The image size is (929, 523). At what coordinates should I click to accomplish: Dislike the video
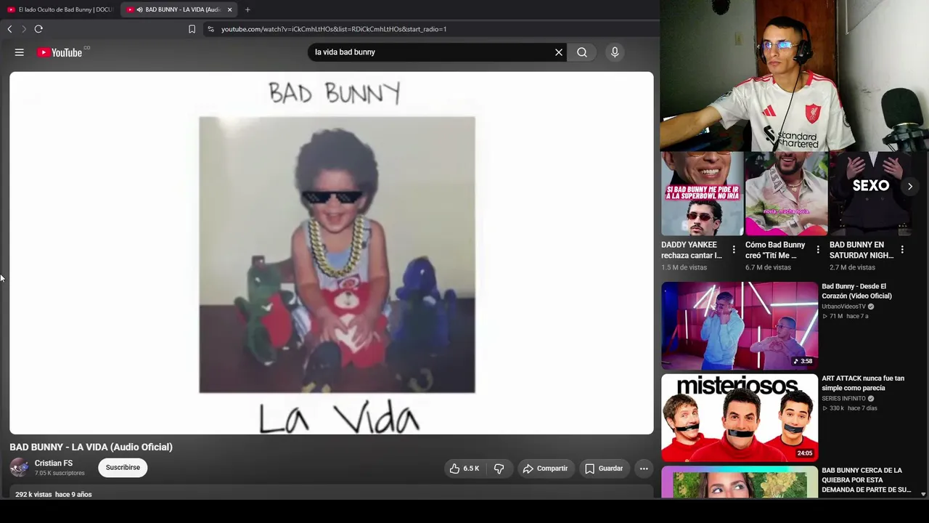point(499,469)
